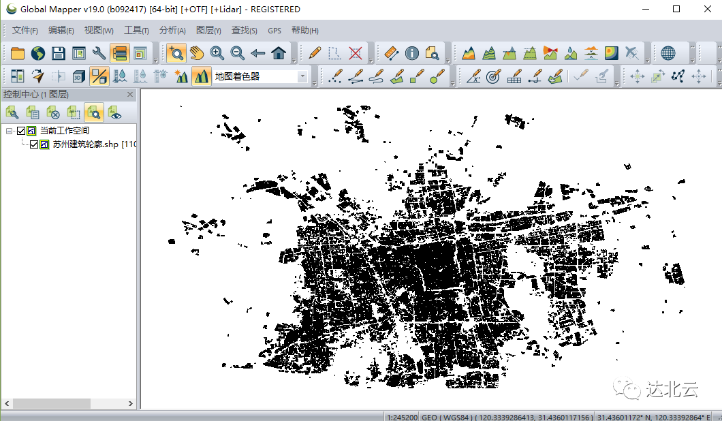Select 苏州建筑轮廓.shp layer name
The image size is (722, 421).
click(x=86, y=144)
